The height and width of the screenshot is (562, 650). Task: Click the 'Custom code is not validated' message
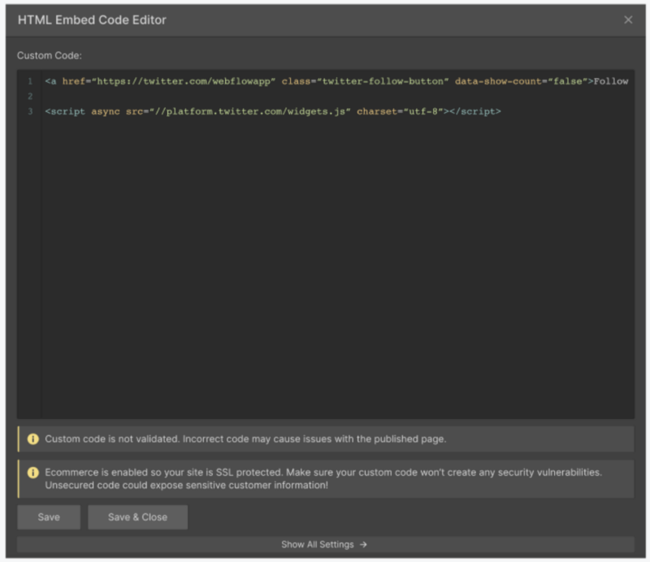coord(245,439)
